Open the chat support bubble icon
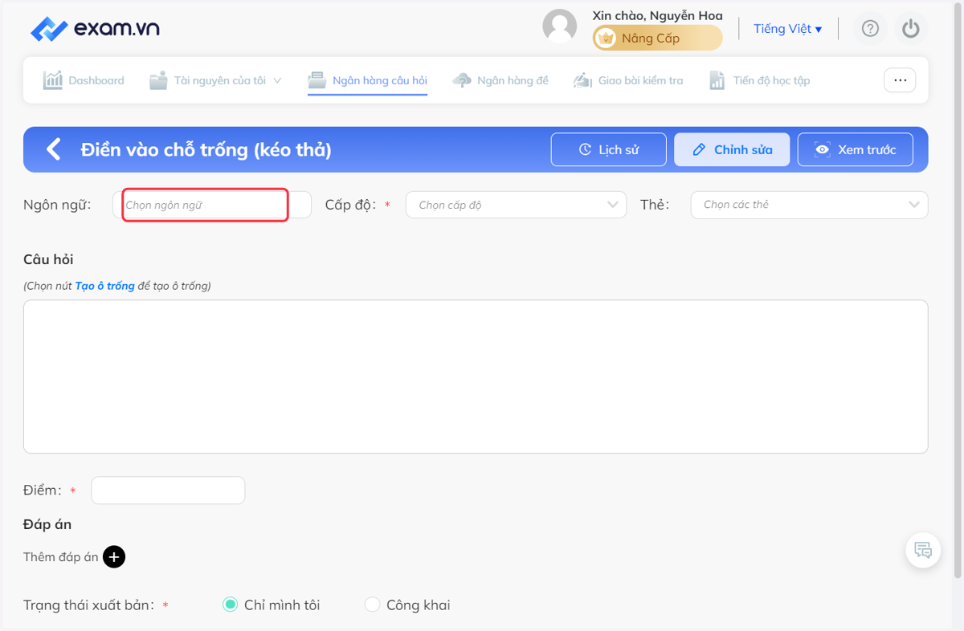964x631 pixels. click(x=923, y=551)
